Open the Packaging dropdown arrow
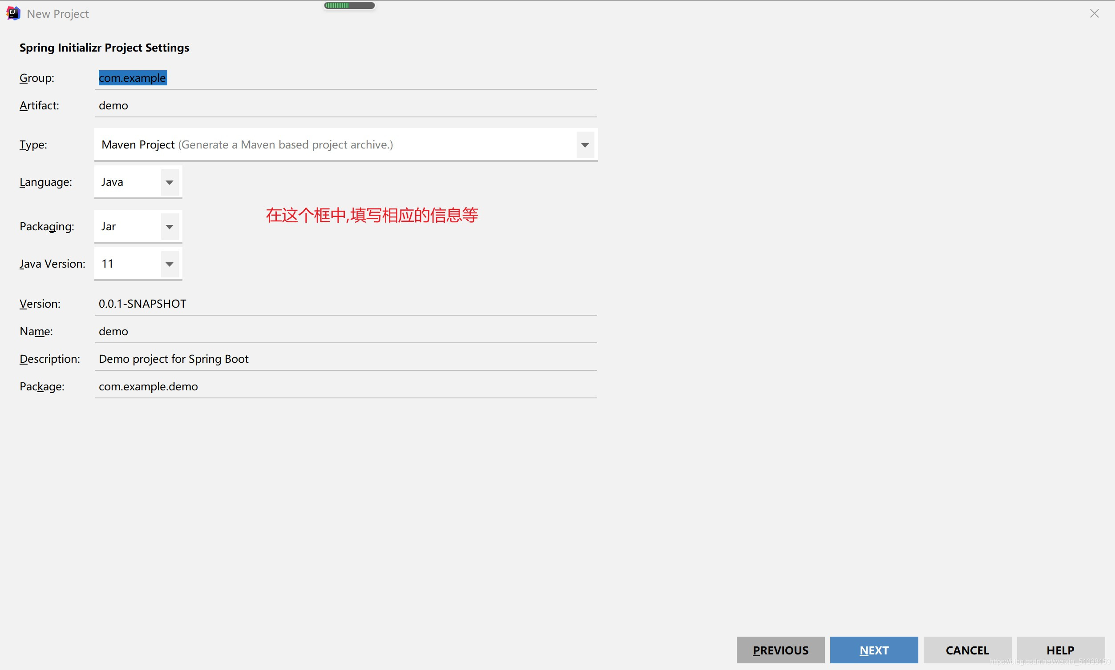1115x670 pixels. [170, 227]
